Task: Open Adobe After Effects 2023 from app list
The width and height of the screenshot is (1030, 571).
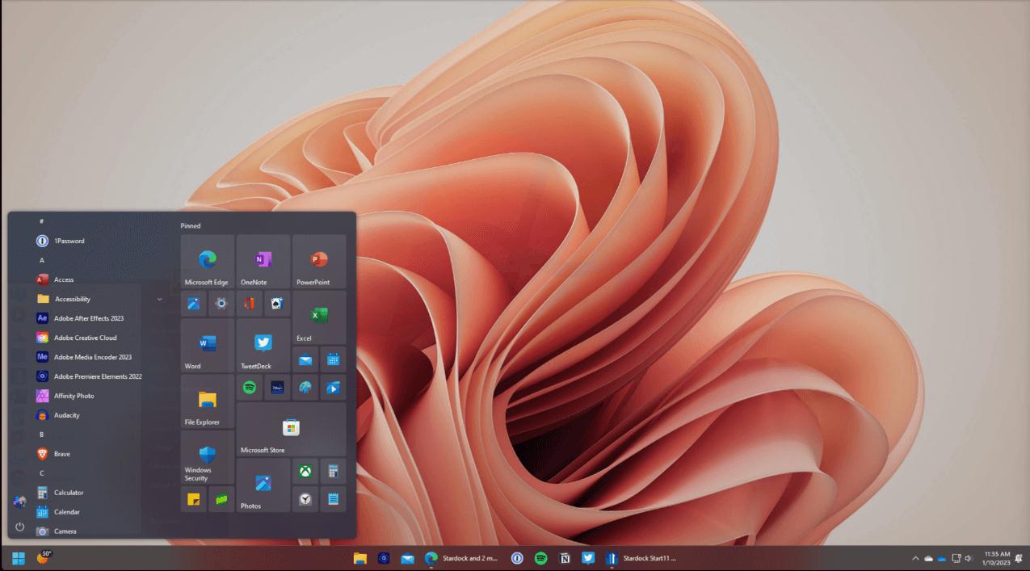Action: tap(88, 318)
